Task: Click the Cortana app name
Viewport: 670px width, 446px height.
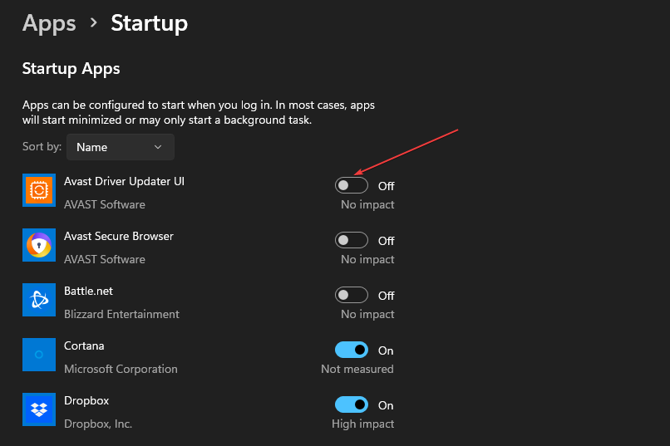Action: coord(84,346)
